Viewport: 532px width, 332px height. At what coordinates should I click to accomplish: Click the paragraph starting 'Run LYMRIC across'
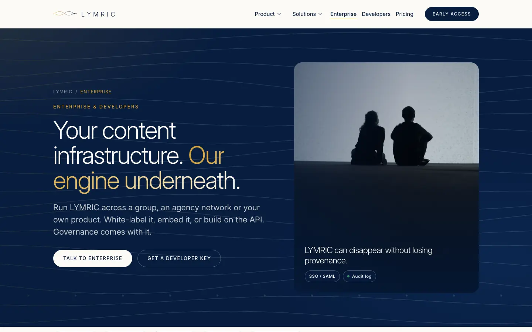click(x=159, y=219)
